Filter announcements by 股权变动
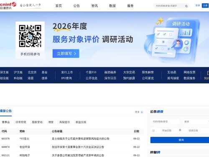 (x=37, y=122)
